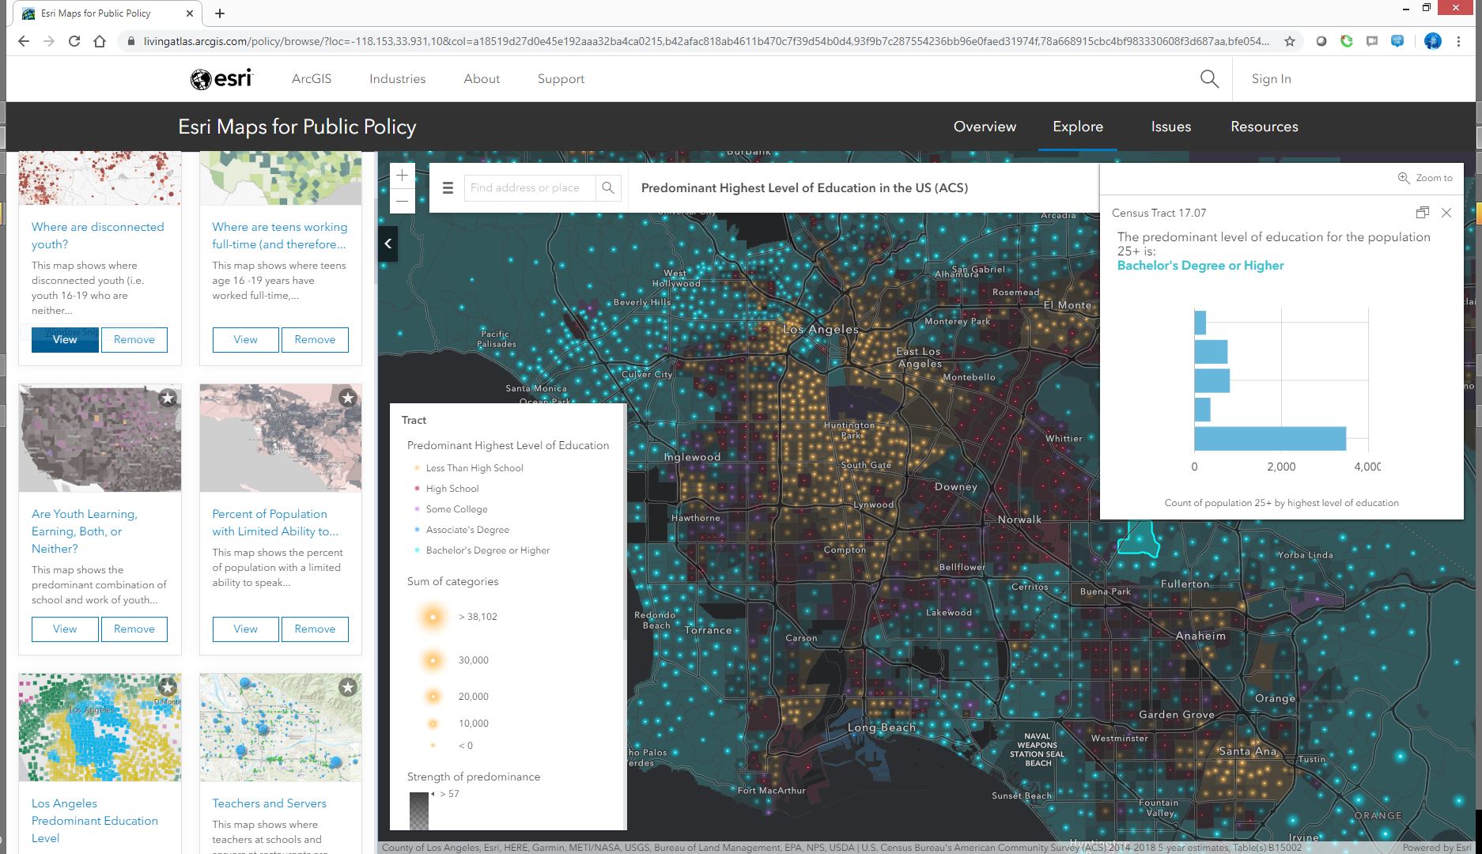
Task: View the Are Youth Learning map
Action: tap(65, 629)
